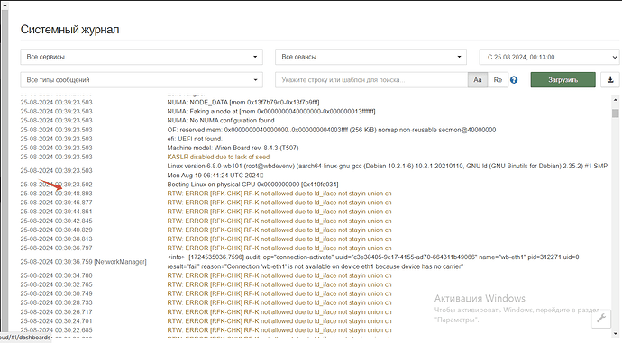
Task: Select RTW ERROR line at 00:30:34.780
Action: [x=279, y=275]
